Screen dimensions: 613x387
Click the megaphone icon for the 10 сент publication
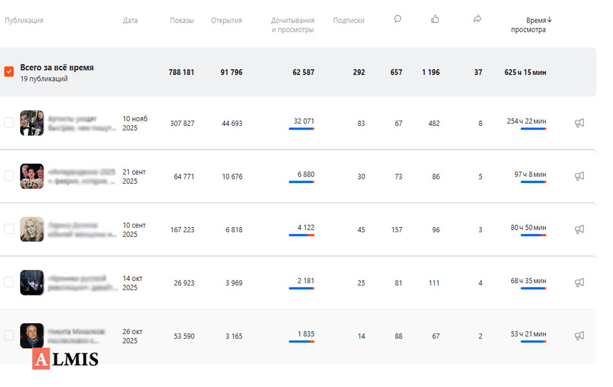point(579,229)
